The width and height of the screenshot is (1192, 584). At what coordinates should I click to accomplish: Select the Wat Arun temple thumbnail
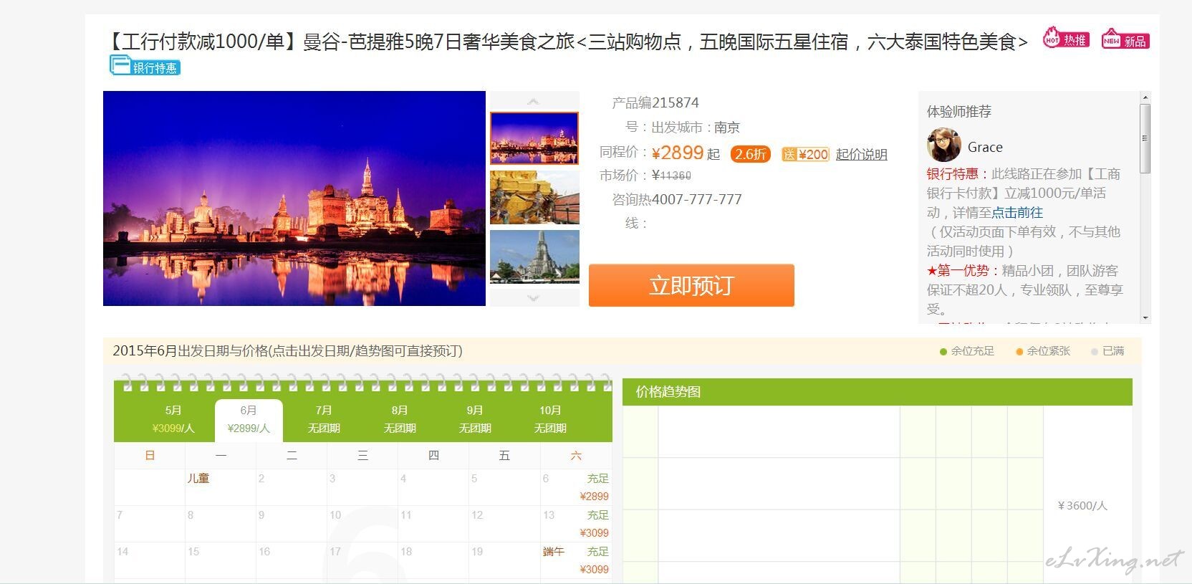534,257
